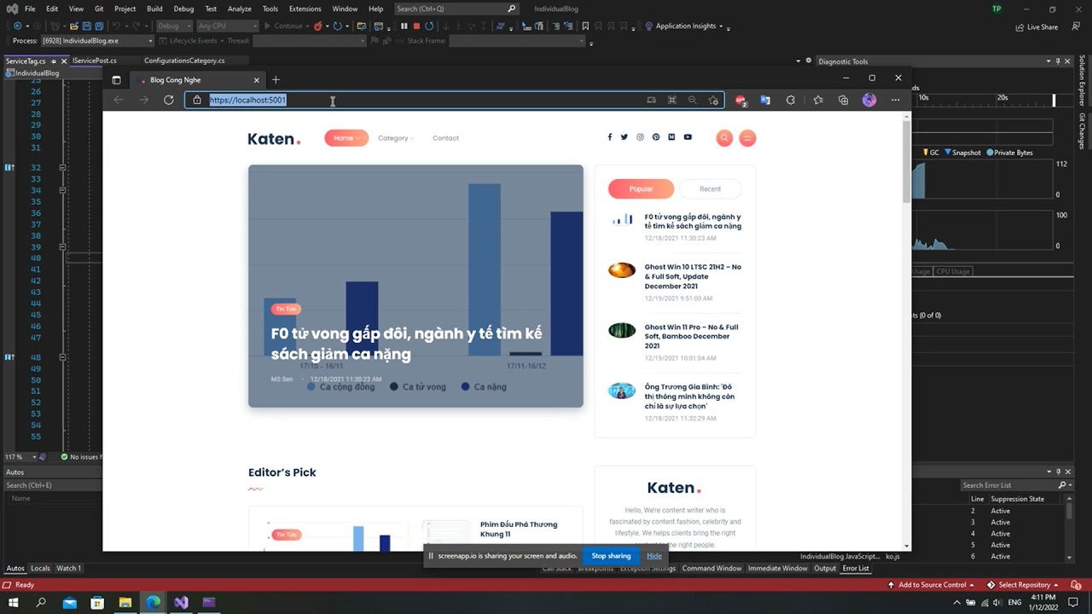Open the new browser tab plus button
Image resolution: width=1092 pixels, height=614 pixels.
276,80
